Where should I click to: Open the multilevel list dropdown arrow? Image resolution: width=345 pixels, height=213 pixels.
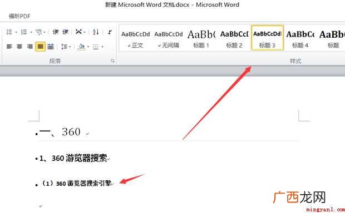[45, 32]
